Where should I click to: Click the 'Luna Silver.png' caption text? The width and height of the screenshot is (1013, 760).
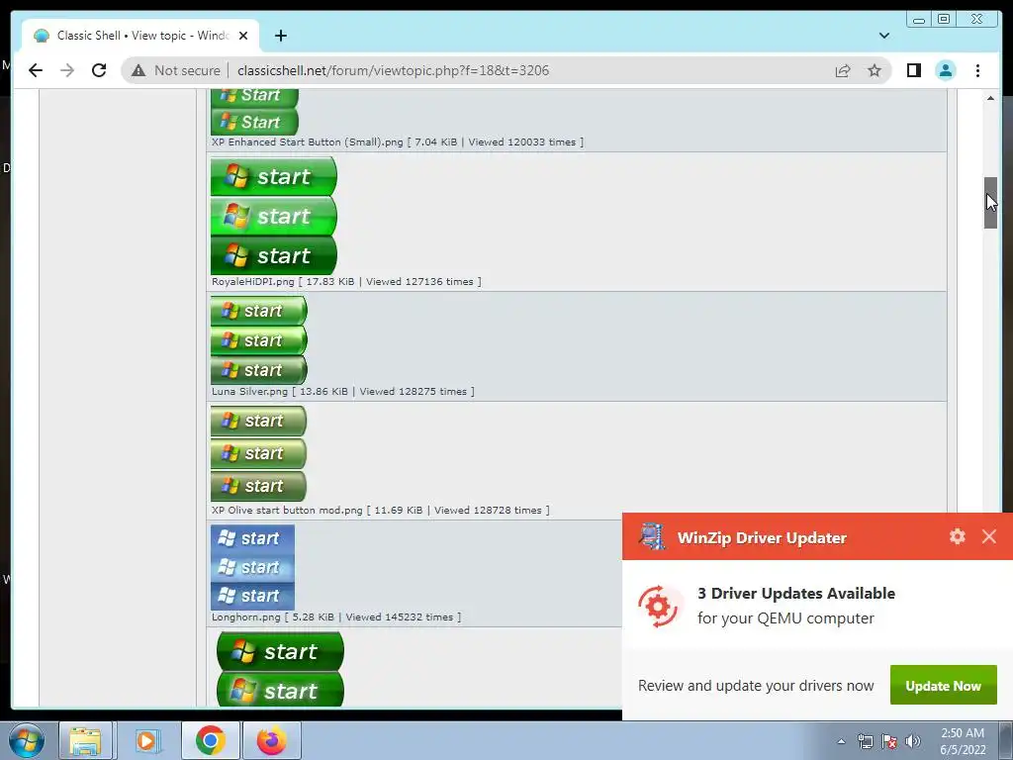click(x=249, y=392)
